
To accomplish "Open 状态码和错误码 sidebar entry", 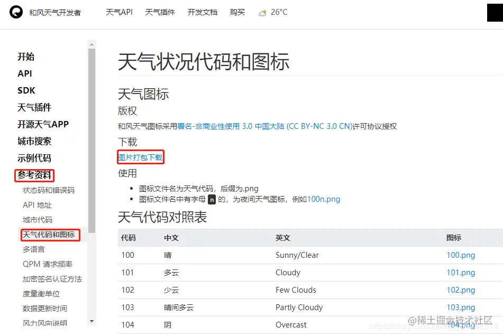I will (49, 190).
